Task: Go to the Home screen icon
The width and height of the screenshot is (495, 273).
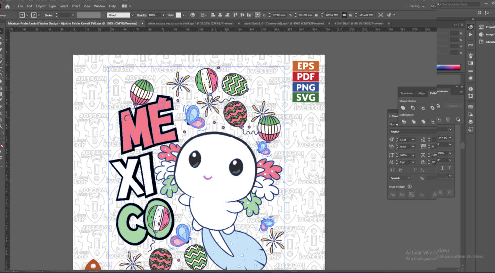Action: click(7, 6)
